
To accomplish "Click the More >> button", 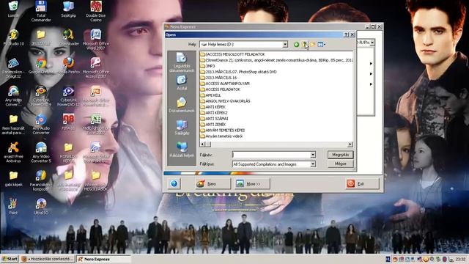I will click(x=252, y=183).
